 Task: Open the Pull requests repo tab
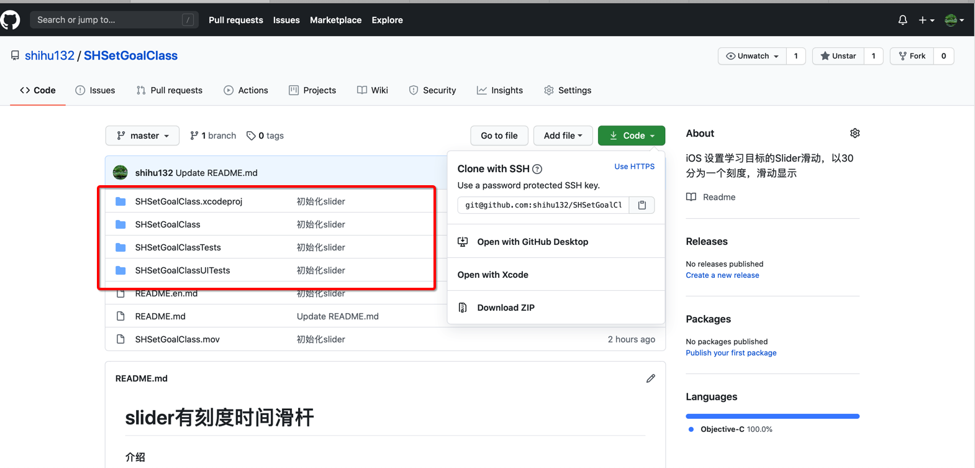(170, 90)
